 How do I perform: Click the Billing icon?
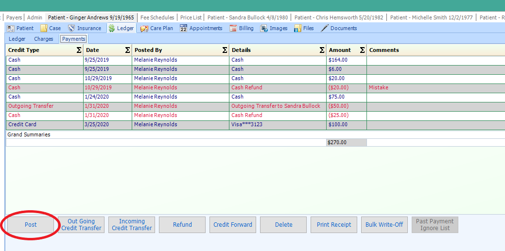point(233,28)
